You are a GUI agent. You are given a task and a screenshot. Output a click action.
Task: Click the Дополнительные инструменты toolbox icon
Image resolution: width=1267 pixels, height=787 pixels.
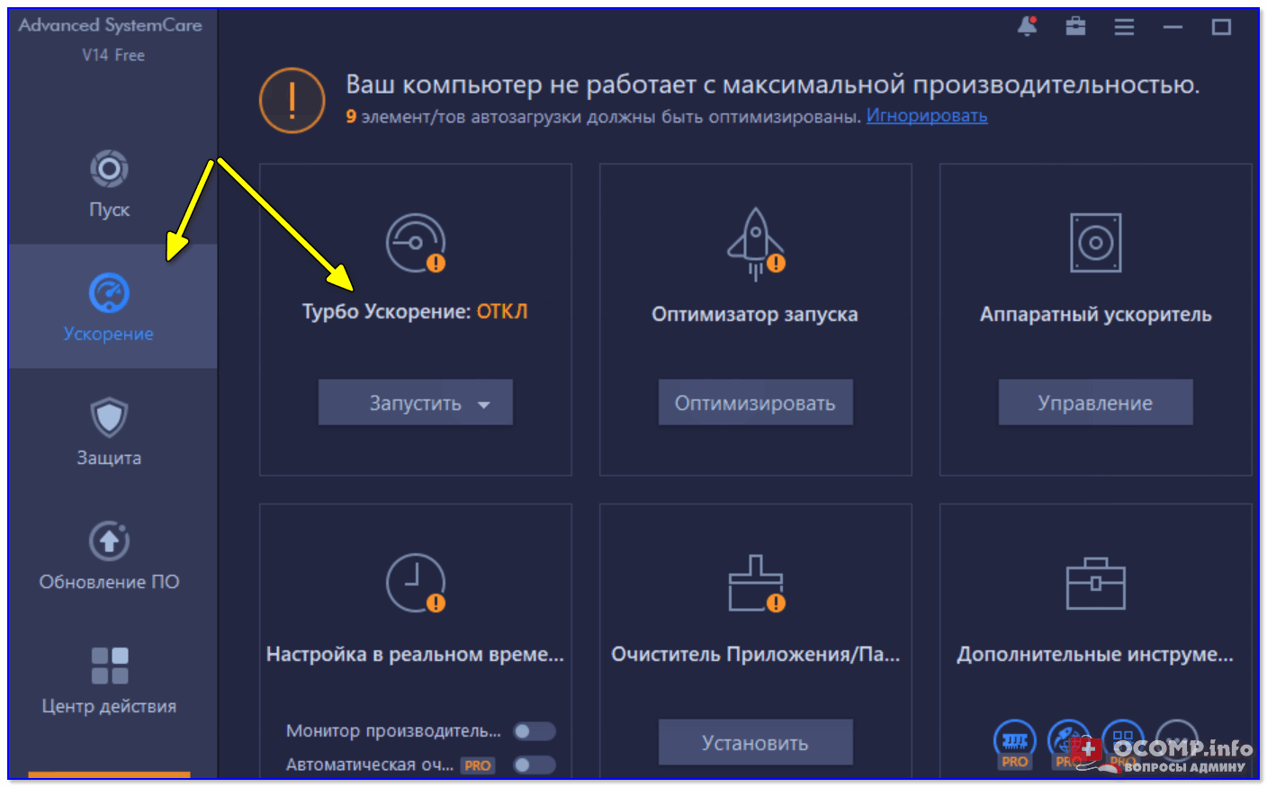click(x=1095, y=583)
